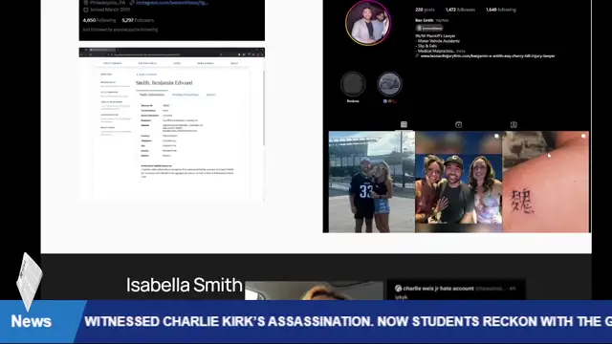The height and width of the screenshot is (344, 612).
Task: Click the back link above the attorney name
Action: point(146,75)
